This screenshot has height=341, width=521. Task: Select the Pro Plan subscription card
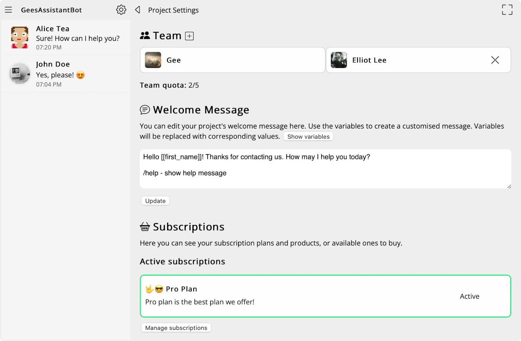click(325, 296)
